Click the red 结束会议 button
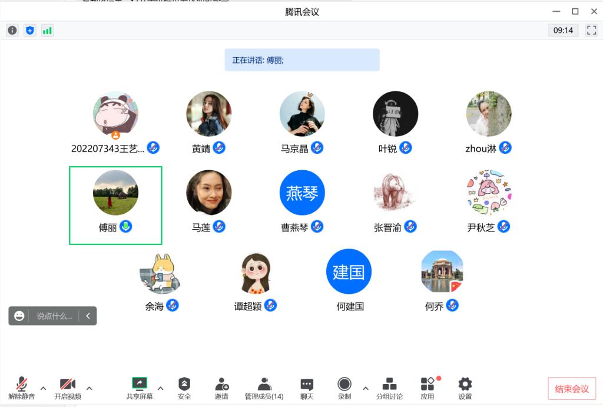Viewport: 603px width, 407px height. click(571, 389)
